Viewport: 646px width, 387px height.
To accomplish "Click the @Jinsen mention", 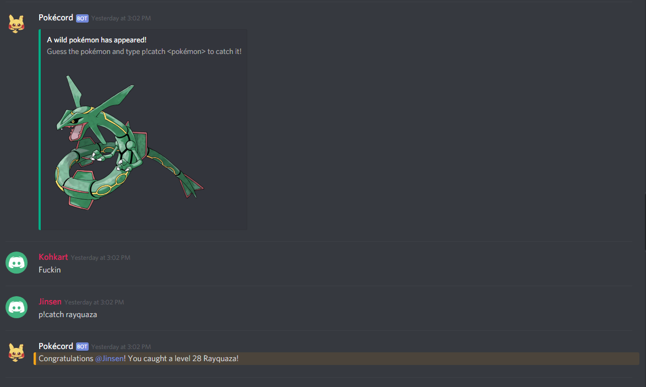I will point(110,358).
